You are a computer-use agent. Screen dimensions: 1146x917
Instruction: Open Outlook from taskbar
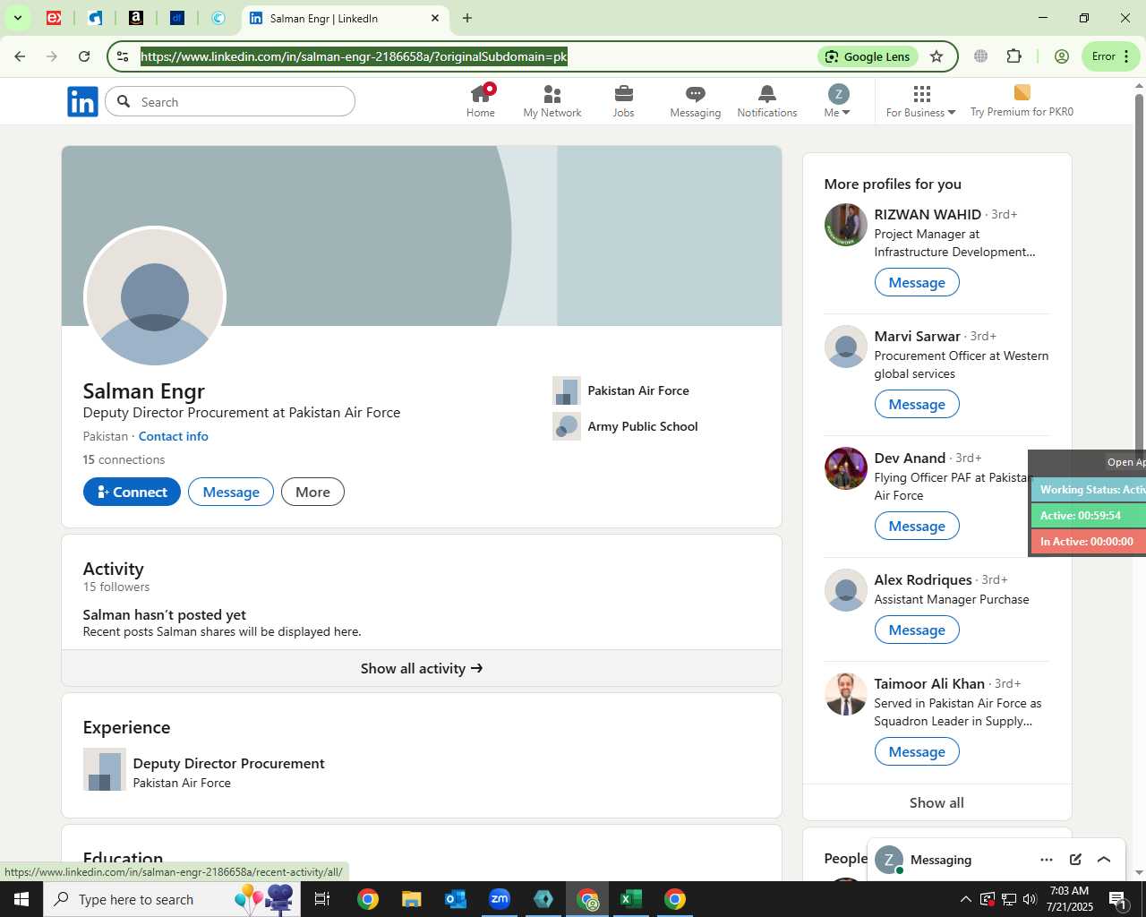(456, 899)
